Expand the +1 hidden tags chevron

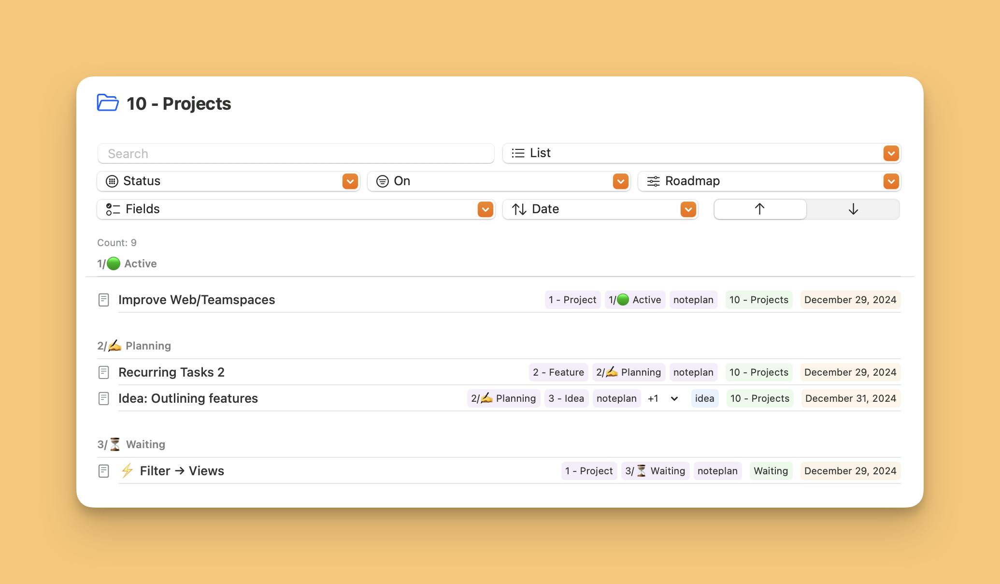tap(674, 399)
